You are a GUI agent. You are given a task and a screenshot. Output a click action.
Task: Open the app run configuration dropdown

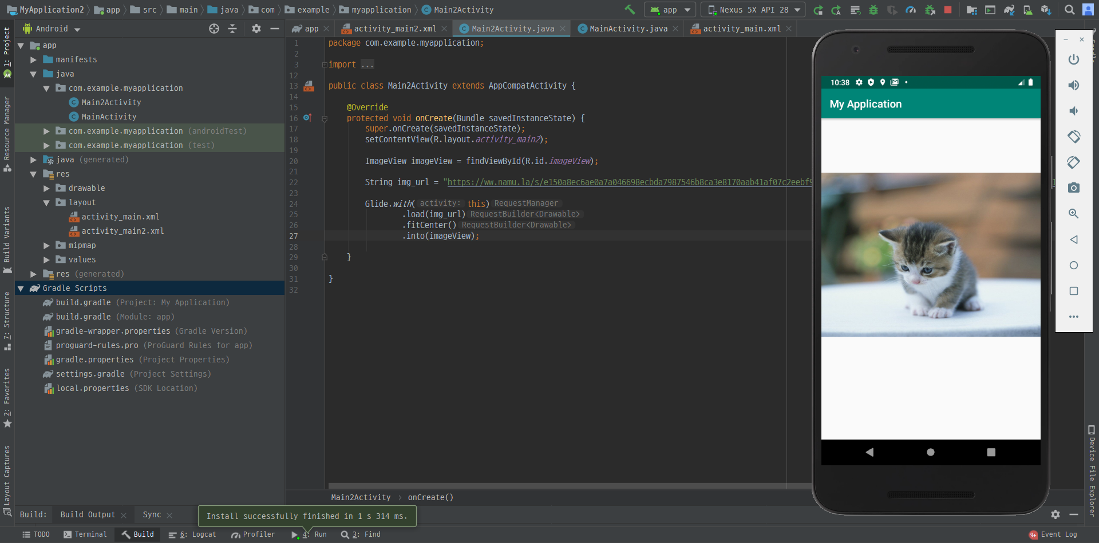(670, 10)
